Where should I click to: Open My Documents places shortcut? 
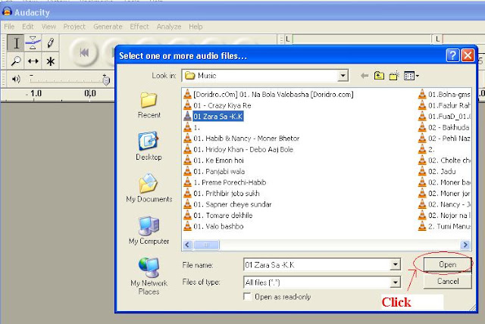point(149,188)
